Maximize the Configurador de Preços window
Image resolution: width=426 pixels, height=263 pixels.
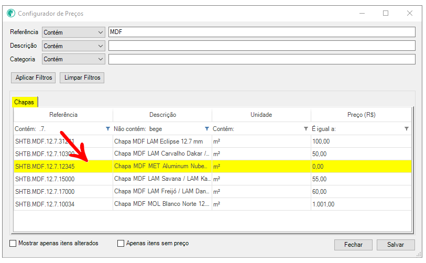pos(386,13)
